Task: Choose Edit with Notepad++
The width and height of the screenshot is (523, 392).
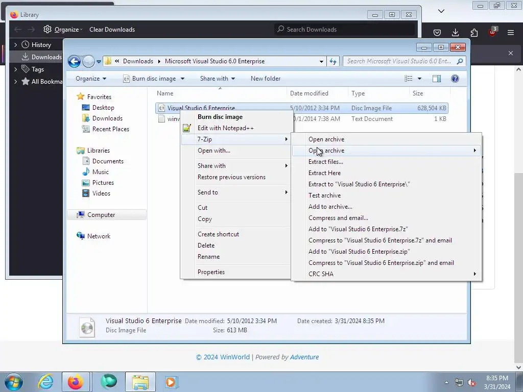Action: point(235,128)
